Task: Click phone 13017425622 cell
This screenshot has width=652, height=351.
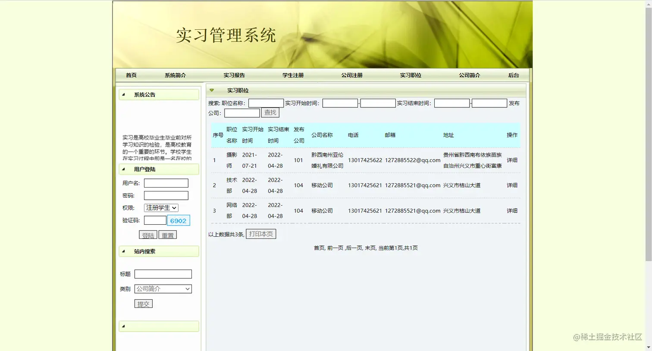Action: (x=365, y=160)
